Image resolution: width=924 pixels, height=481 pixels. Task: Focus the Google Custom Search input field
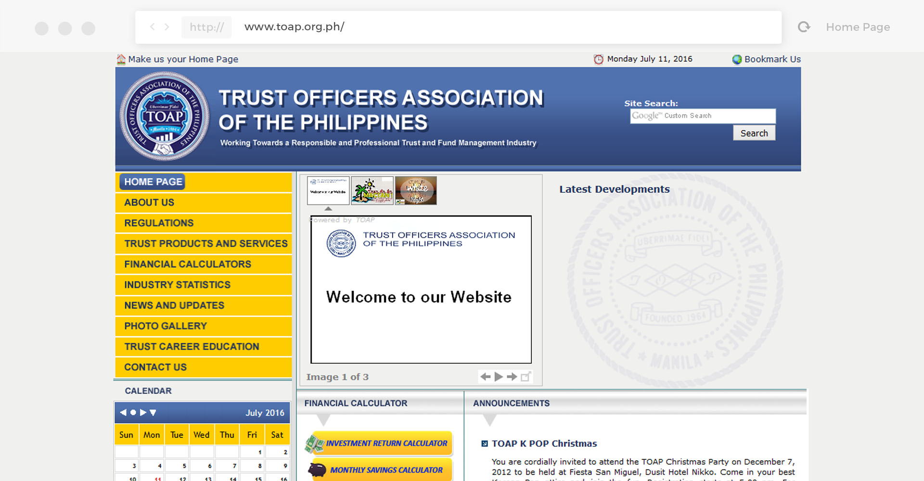[x=703, y=116]
